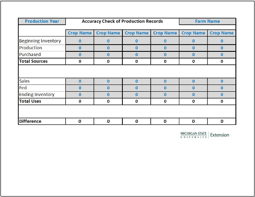Click the Difference row label
The height and width of the screenshot is (197, 255).
(30, 121)
